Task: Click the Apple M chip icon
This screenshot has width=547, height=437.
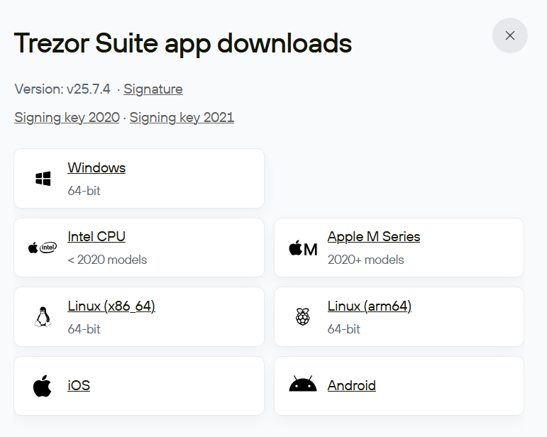Action: [x=303, y=248]
